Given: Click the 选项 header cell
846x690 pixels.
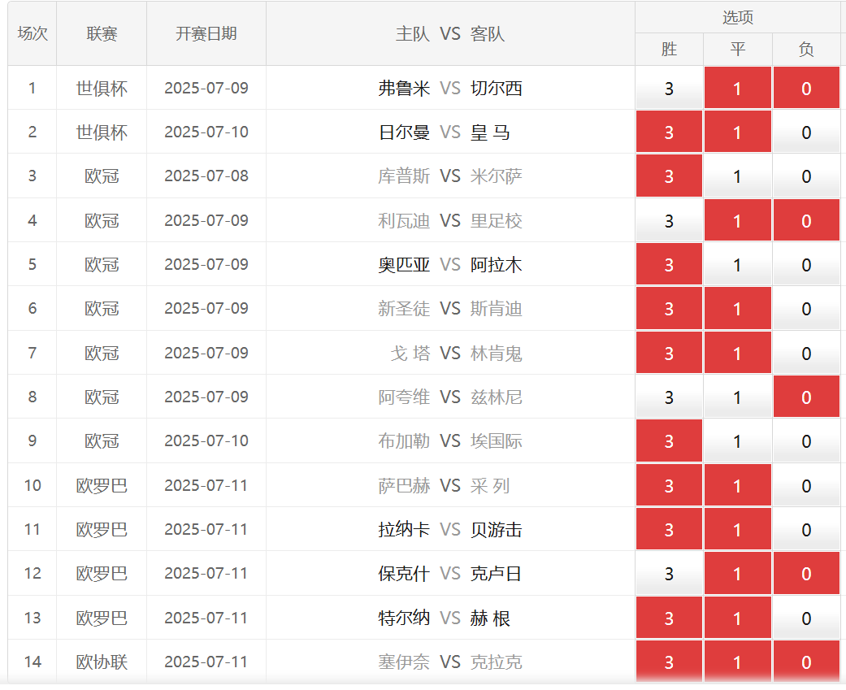Looking at the screenshot, I should click(x=738, y=17).
